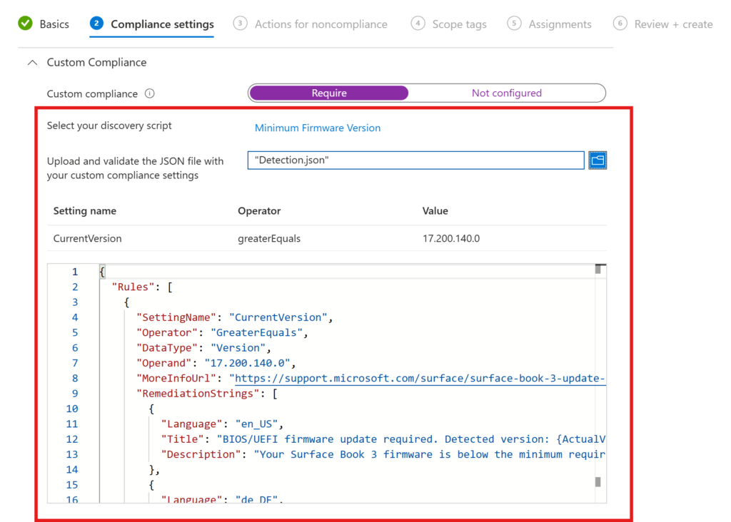Click the step 3 circle icon
The image size is (731, 522).
241,24
